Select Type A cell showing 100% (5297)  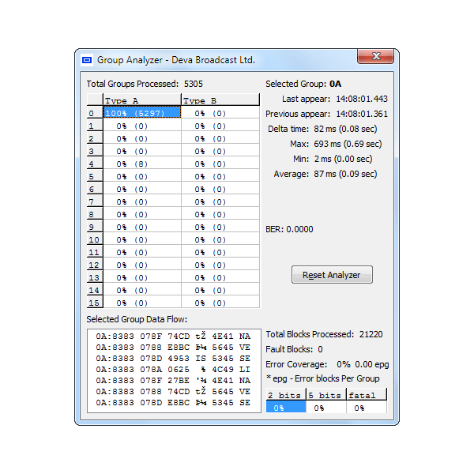pos(142,113)
